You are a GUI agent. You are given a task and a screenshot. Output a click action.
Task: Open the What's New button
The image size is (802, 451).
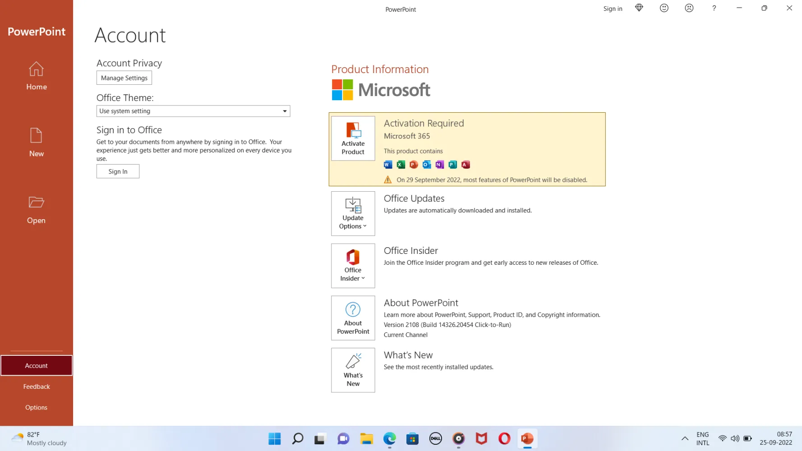tap(353, 370)
